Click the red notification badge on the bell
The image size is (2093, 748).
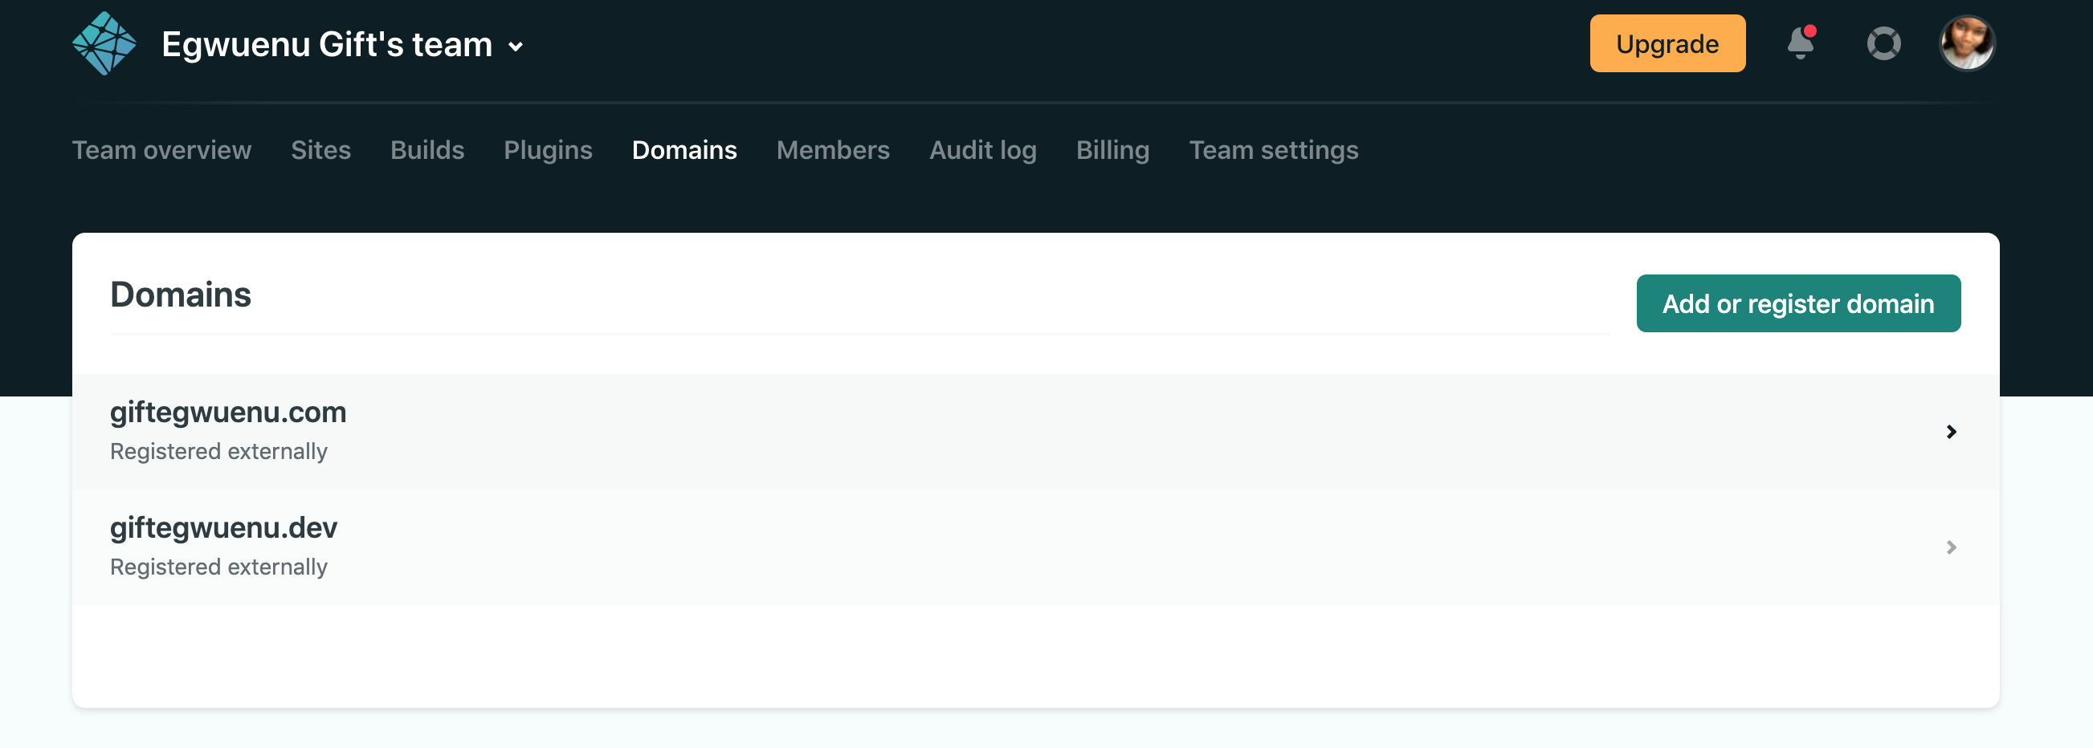1812,32
